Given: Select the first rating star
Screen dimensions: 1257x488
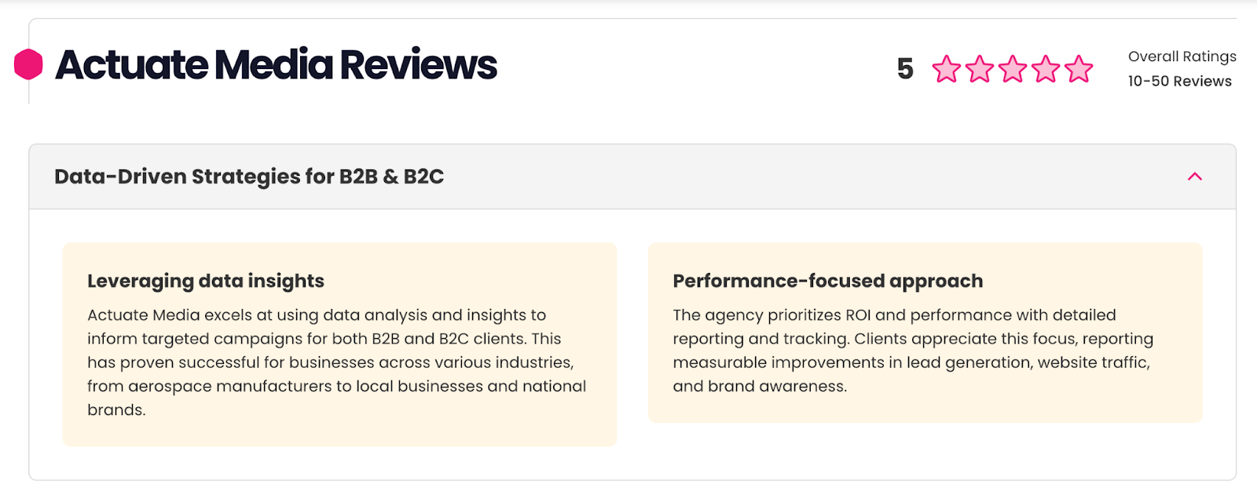Looking at the screenshot, I should tap(946, 69).
